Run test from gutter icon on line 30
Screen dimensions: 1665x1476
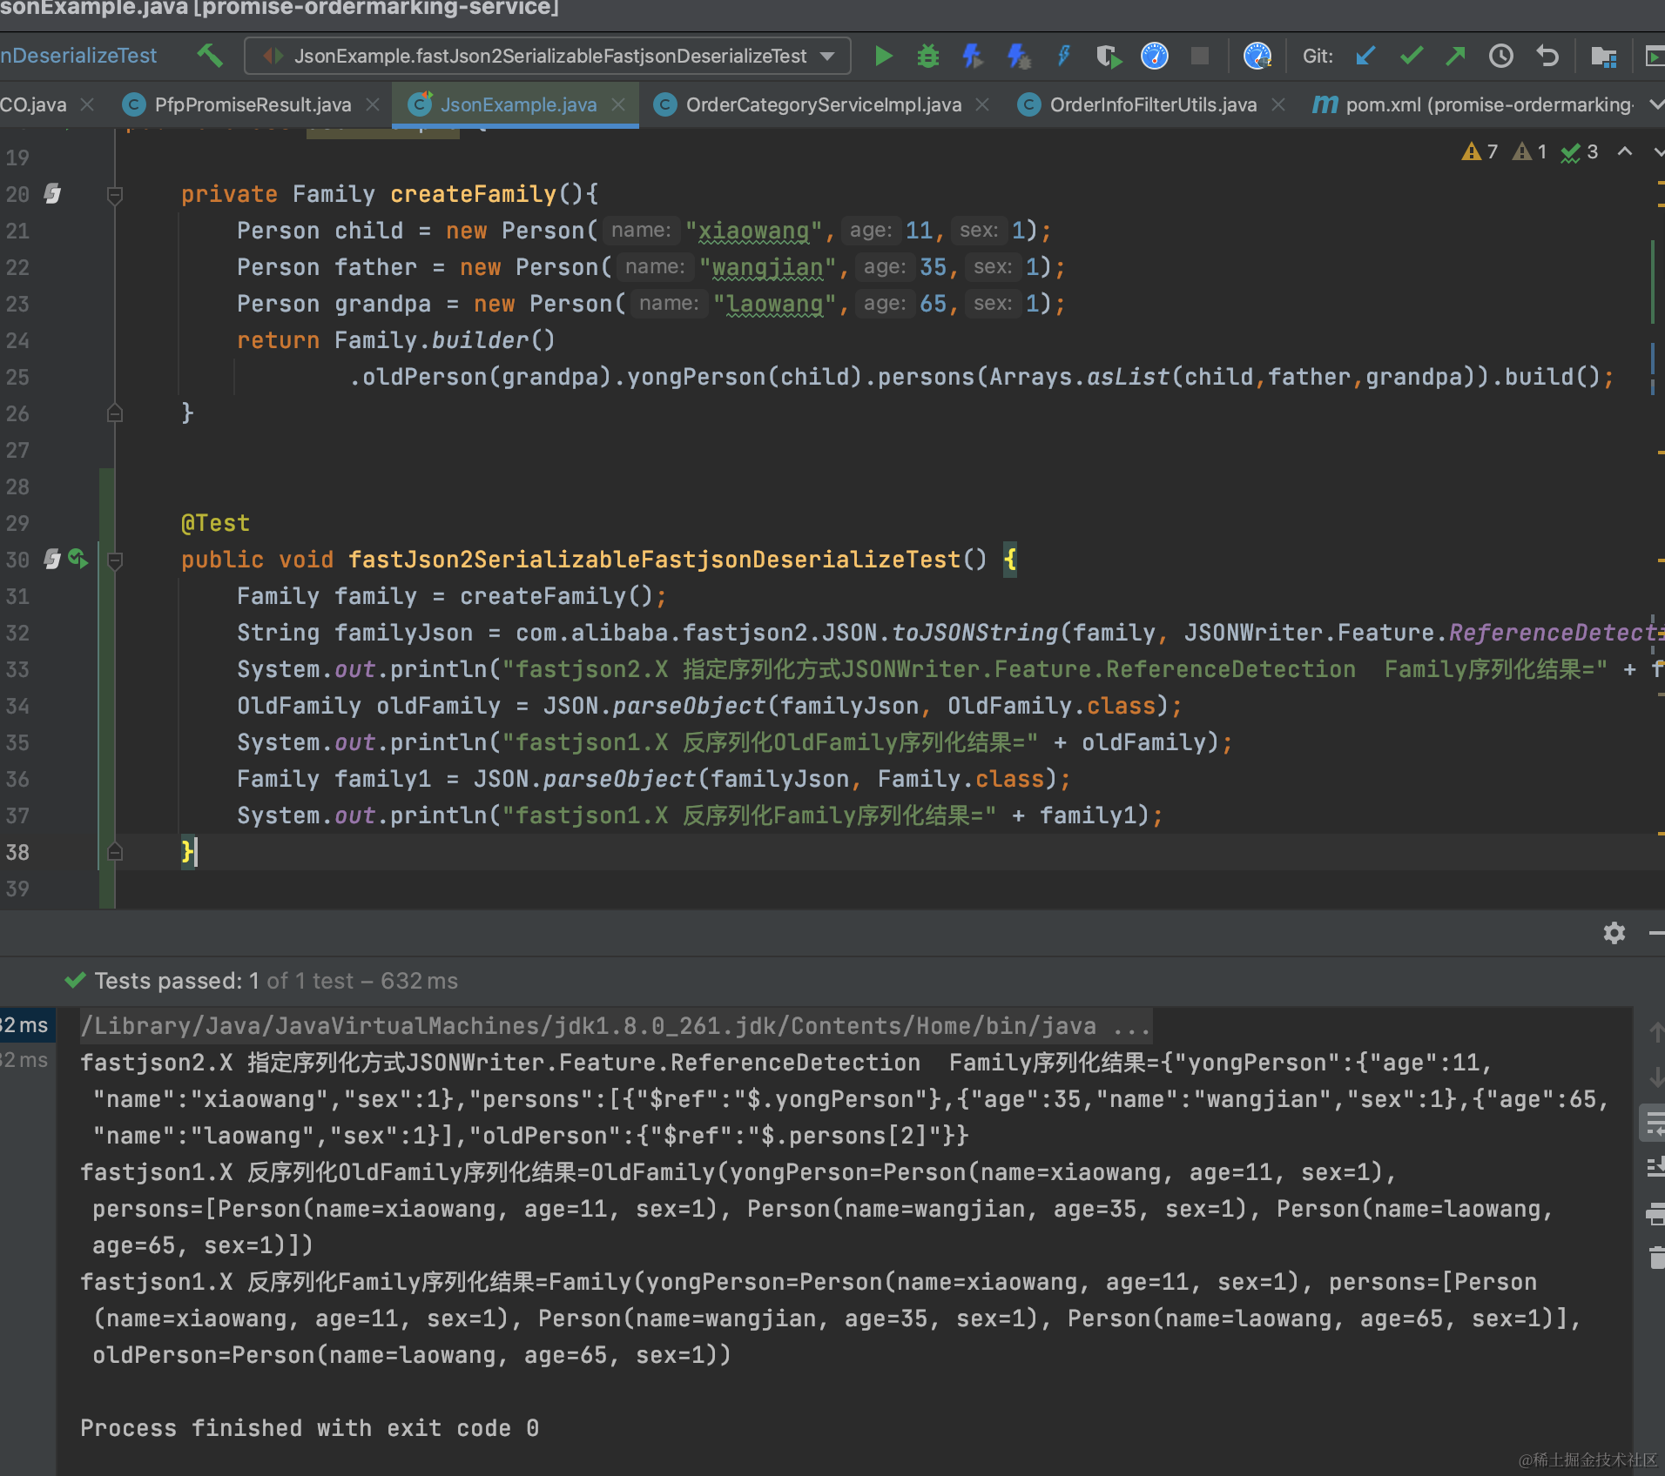point(78,560)
